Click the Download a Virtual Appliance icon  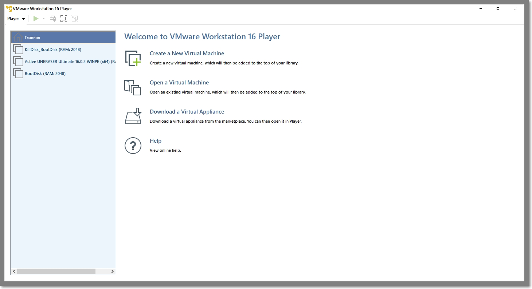[x=133, y=116]
